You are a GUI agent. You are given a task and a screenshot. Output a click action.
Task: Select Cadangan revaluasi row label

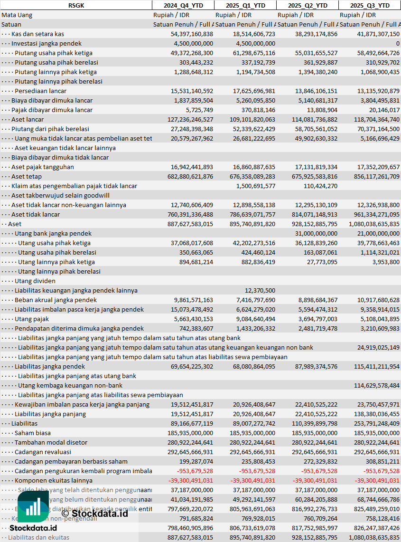[43, 452]
